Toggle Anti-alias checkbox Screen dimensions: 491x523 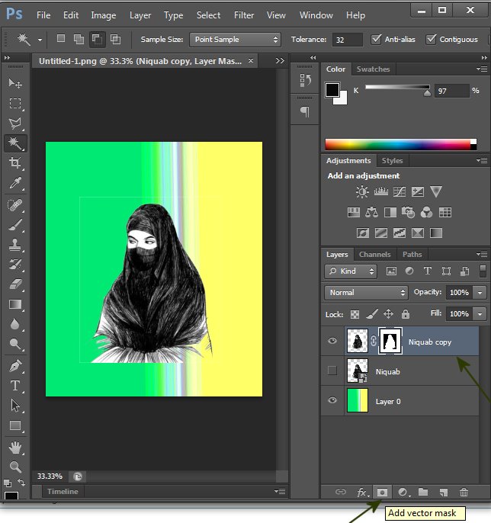point(376,40)
